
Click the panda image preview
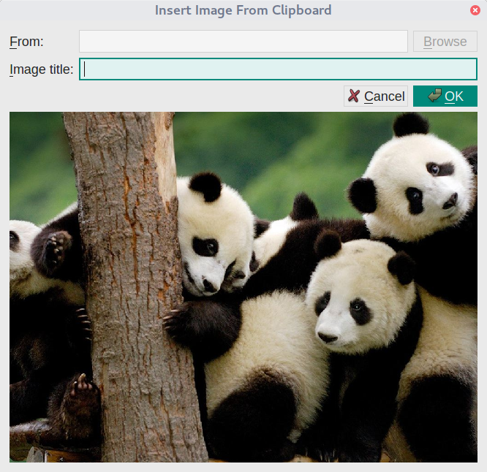243,287
